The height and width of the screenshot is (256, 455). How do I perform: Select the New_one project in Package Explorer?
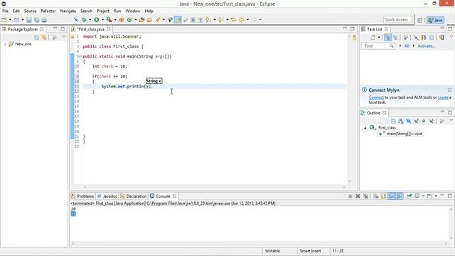23,44
